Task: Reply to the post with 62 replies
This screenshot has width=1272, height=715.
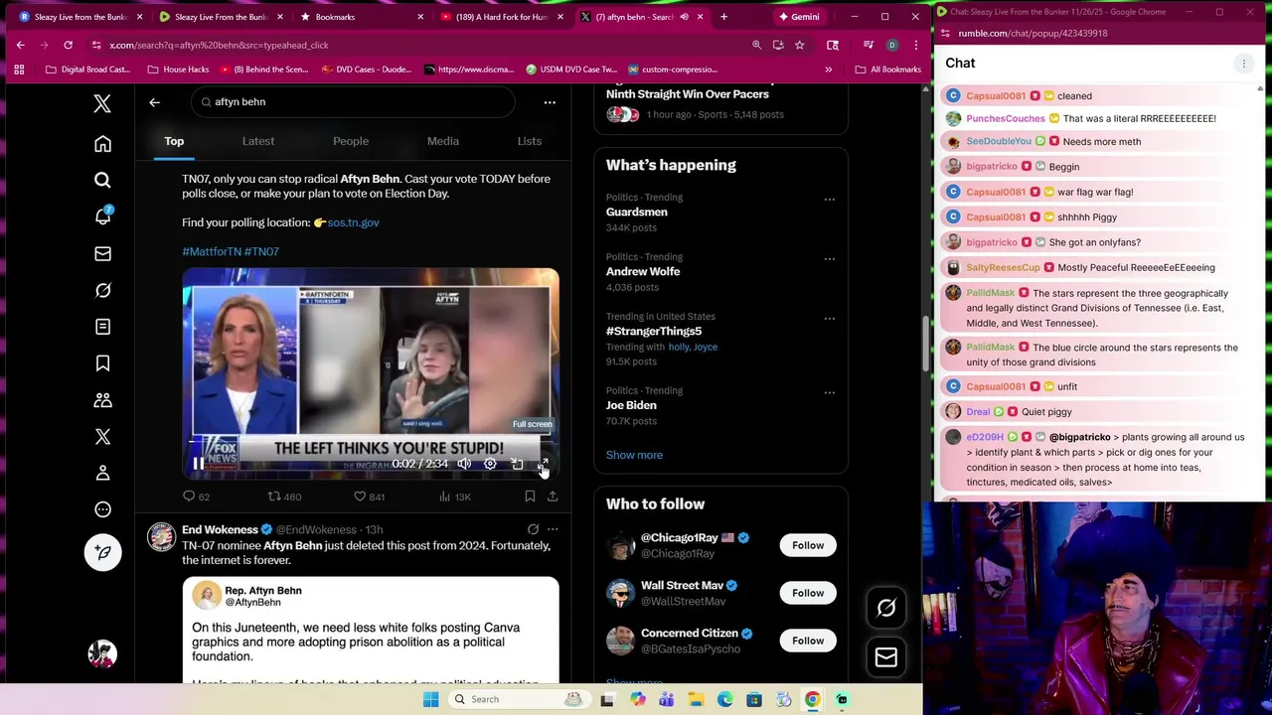Action: pyautogui.click(x=196, y=497)
